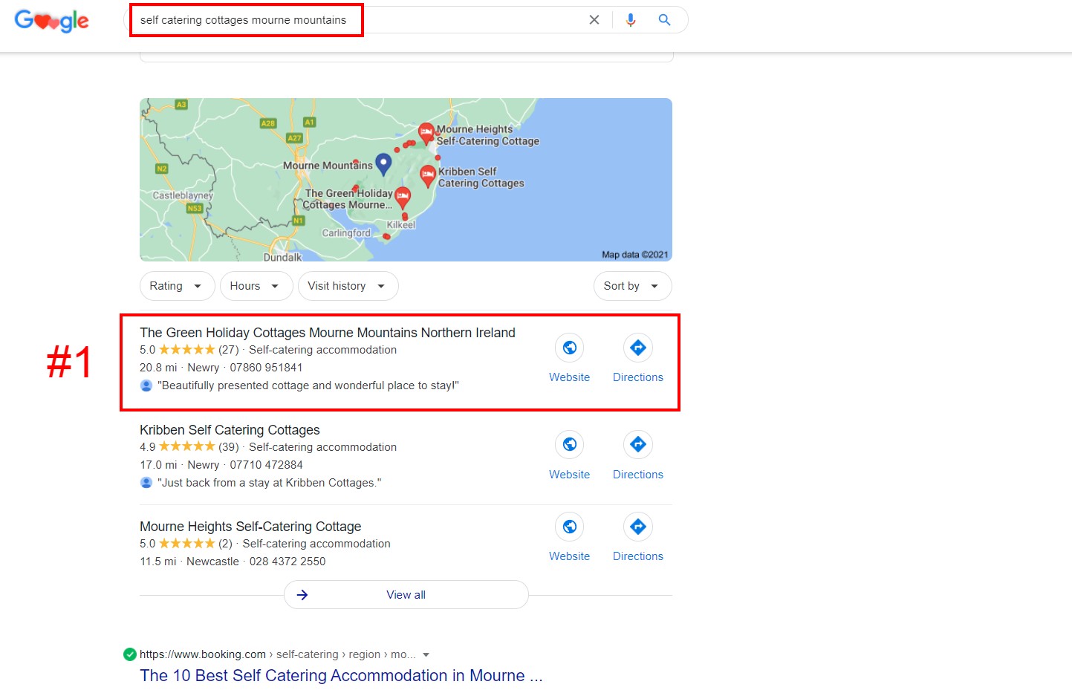Open Kribben Self Catering Cottages listing
This screenshot has width=1072, height=693.
(230, 430)
